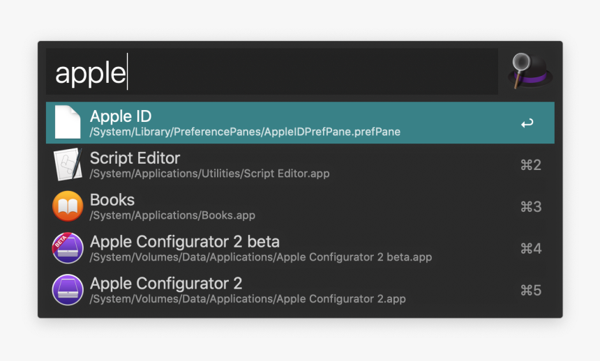Open the 'Books' result title
Image resolution: width=600 pixels, height=361 pixels.
(x=112, y=199)
